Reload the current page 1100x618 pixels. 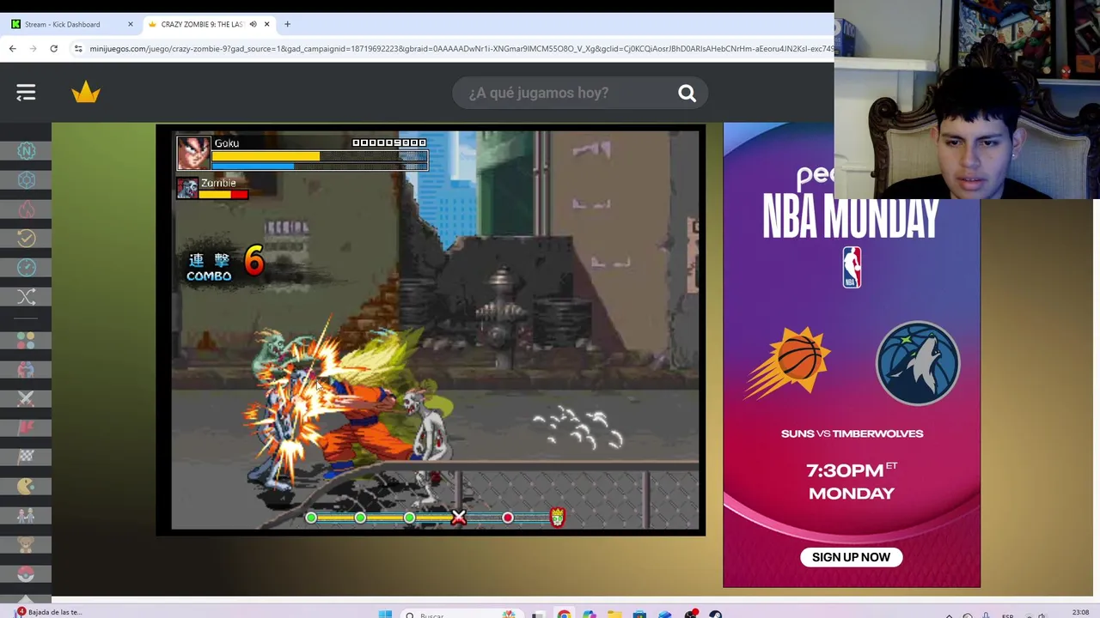click(53, 49)
